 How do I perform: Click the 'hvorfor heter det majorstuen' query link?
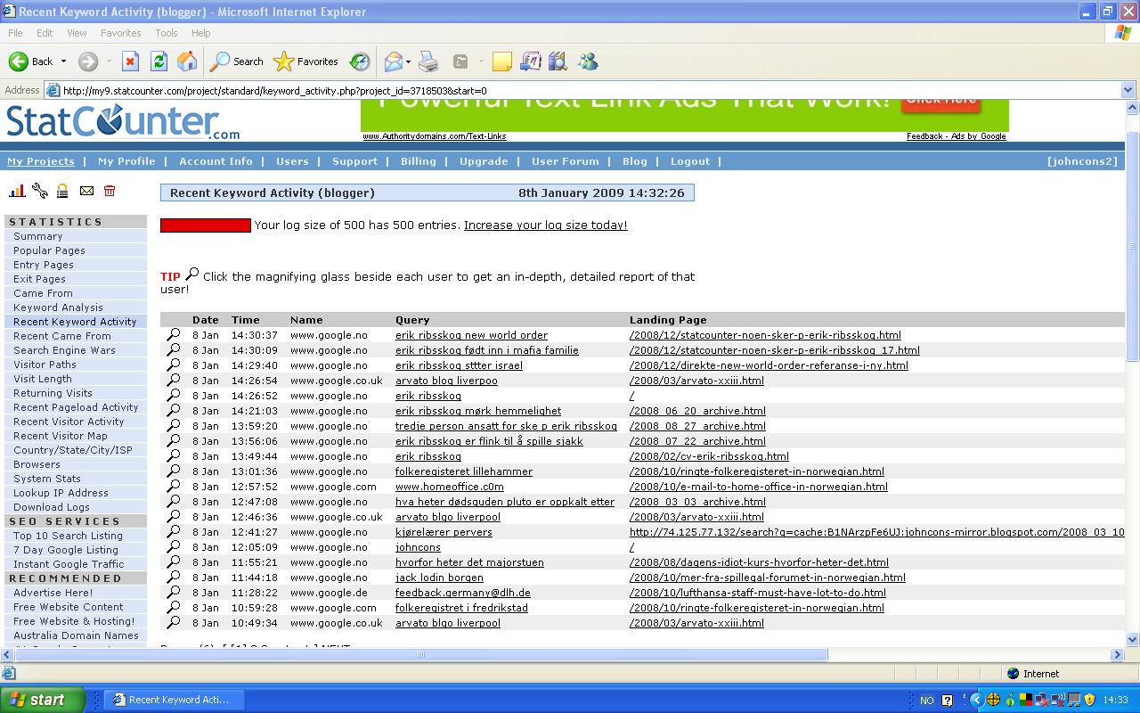469,562
